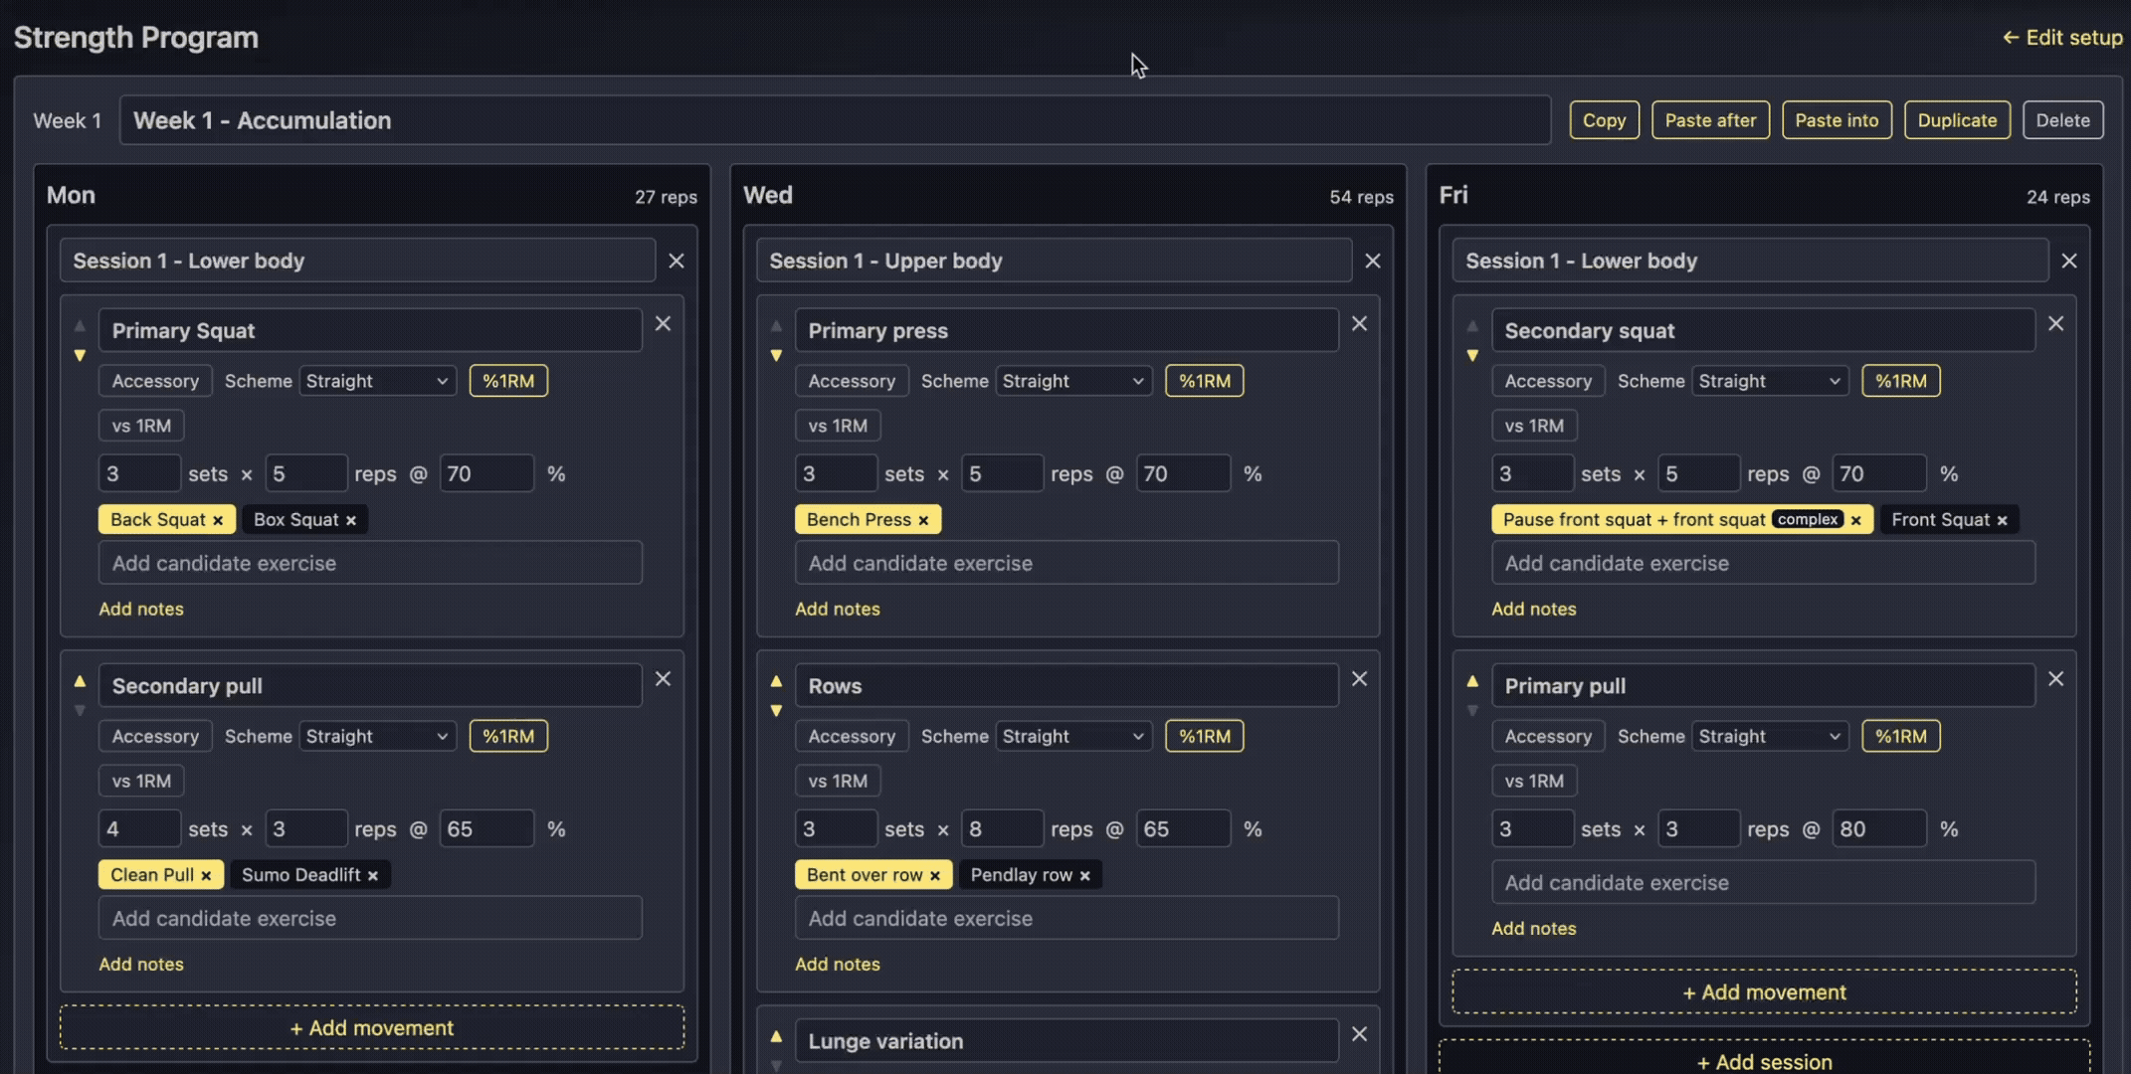Toggle %1RM on the Rows movement
Screen dimensions: 2131x1074
click(x=1205, y=736)
